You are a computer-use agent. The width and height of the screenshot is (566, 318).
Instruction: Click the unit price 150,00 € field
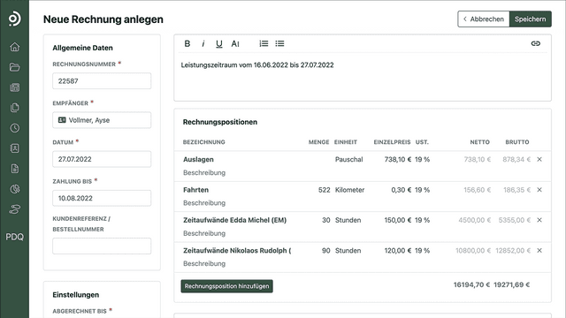coord(397,220)
